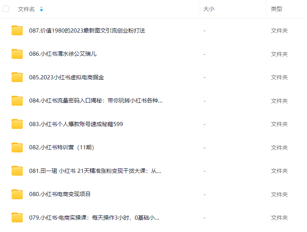
Task: Select file name 079.小红书·电商实操课
Action: click(94, 218)
